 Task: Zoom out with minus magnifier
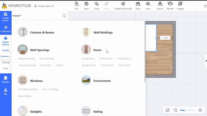pyautogui.click(x=175, y=110)
